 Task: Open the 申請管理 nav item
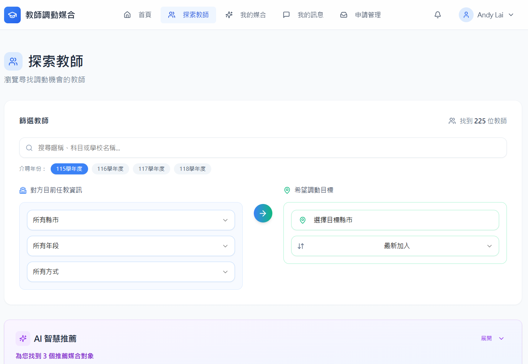360,15
